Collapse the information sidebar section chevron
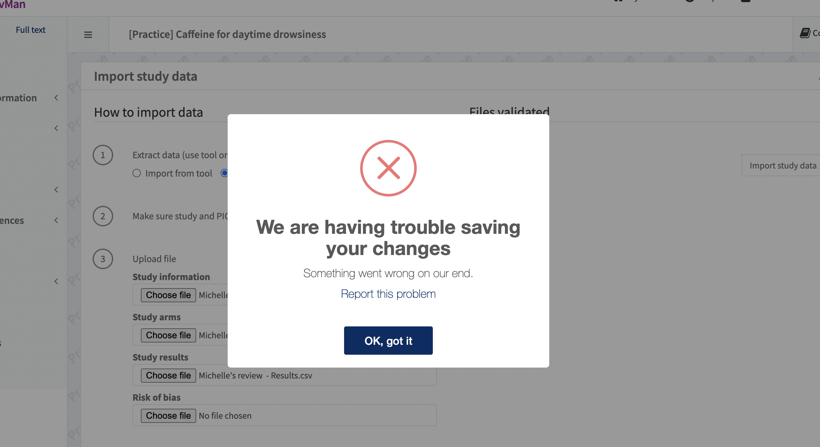The height and width of the screenshot is (447, 820). click(x=56, y=98)
